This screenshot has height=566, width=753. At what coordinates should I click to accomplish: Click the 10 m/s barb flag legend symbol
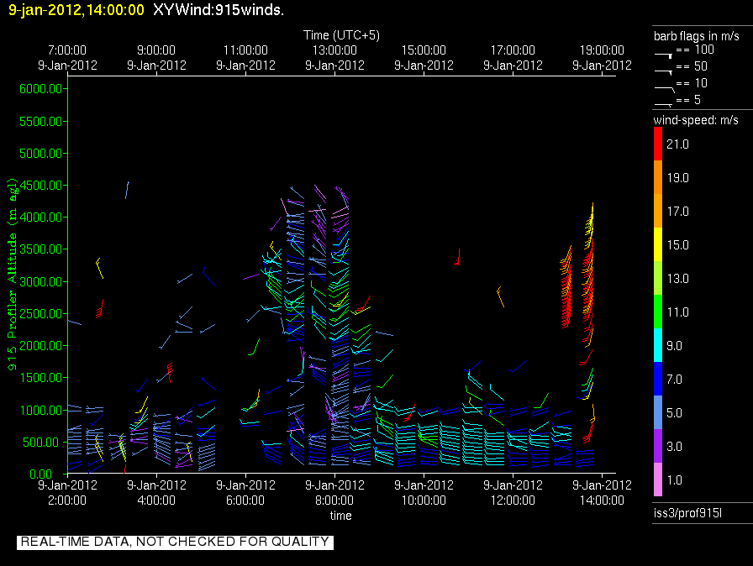click(x=665, y=89)
